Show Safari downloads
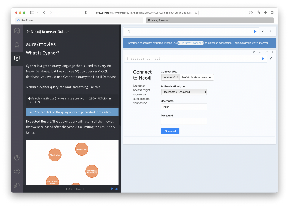 [x=251, y=12]
